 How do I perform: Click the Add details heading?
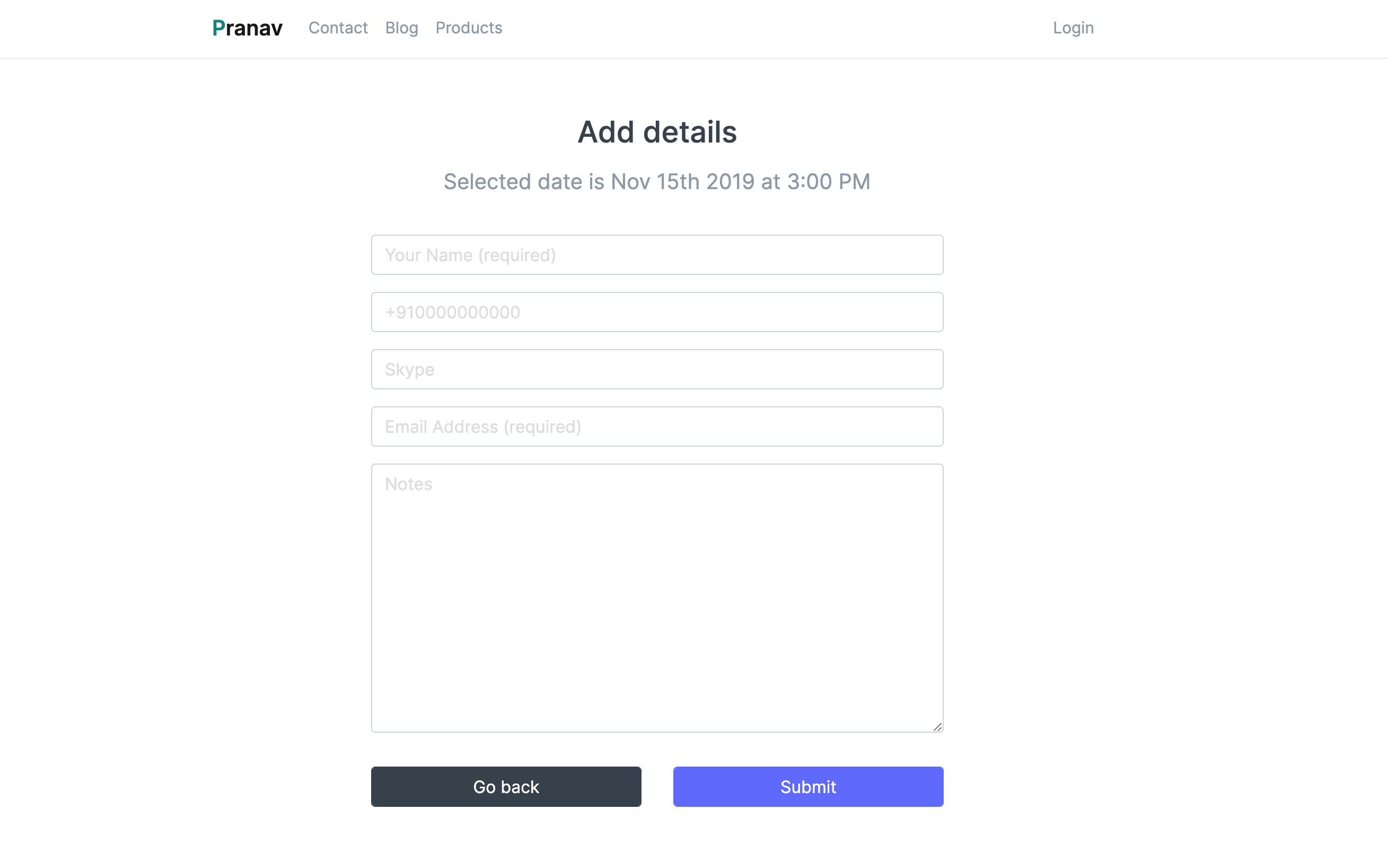pyautogui.click(x=657, y=132)
